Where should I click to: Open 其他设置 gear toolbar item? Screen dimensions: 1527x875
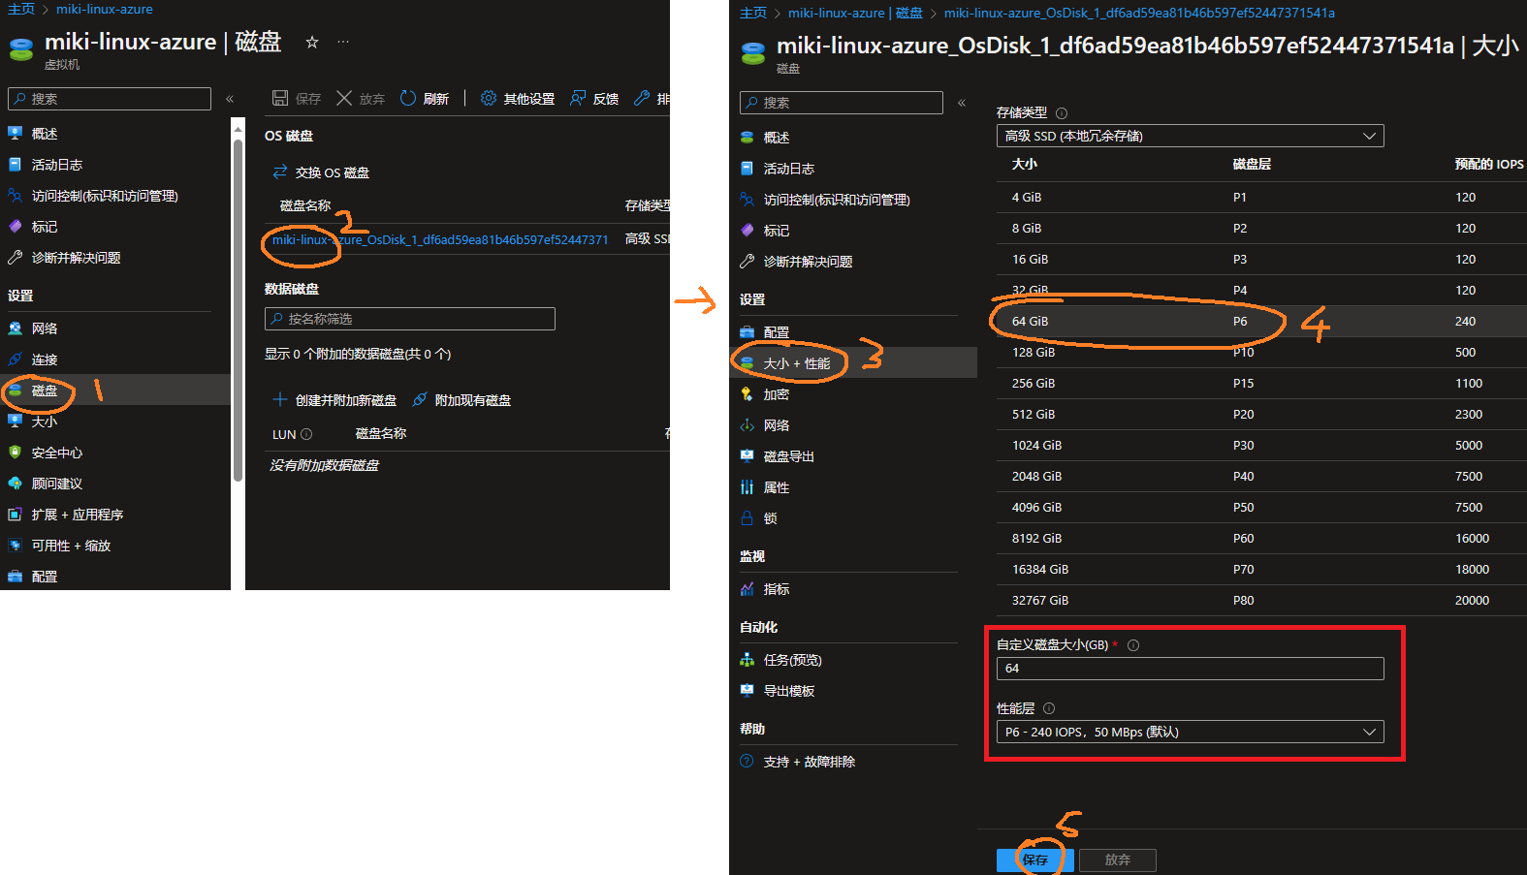coord(518,99)
